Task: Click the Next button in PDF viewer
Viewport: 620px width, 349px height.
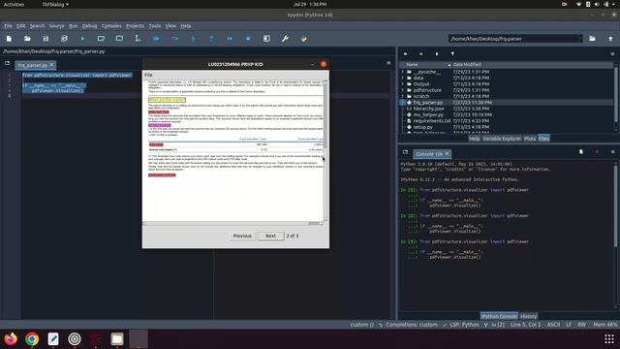Action: coord(270,236)
